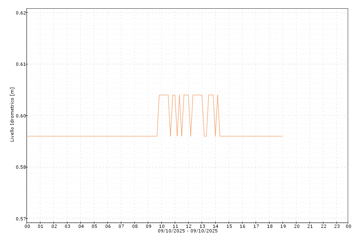The image size is (356, 237).
Task: Click the orange line's first rising edge
Action: point(158,116)
